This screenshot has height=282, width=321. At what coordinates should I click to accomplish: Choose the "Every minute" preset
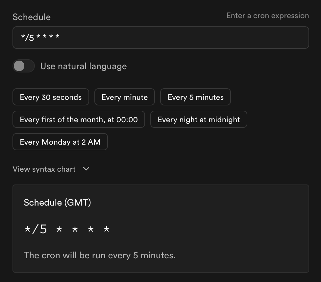pos(125,97)
